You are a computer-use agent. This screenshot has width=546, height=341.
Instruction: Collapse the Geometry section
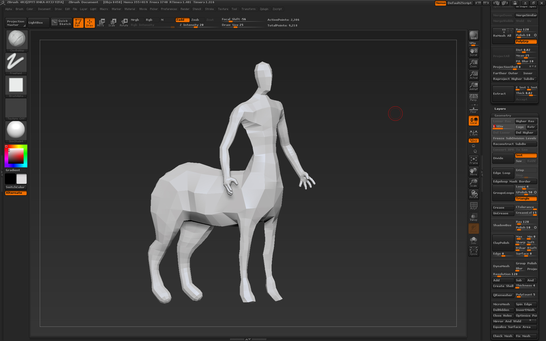pyautogui.click(x=502, y=116)
